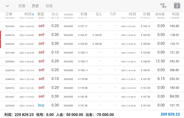Sort by 订单 column header
The width and height of the screenshot is (184, 118).
pos(9,14)
